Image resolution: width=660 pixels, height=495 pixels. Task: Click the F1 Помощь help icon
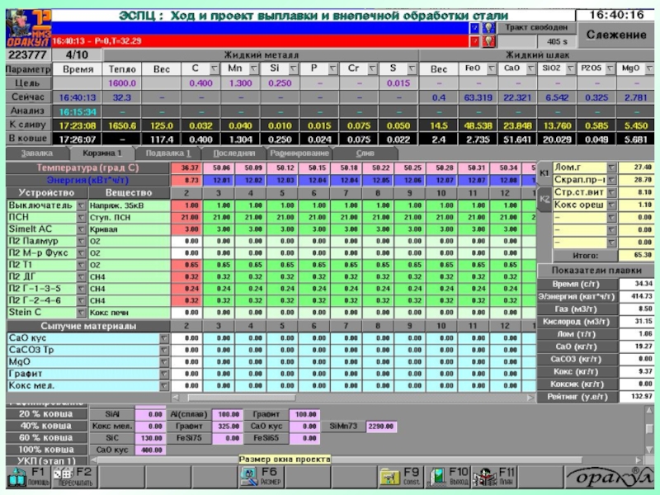[16, 476]
